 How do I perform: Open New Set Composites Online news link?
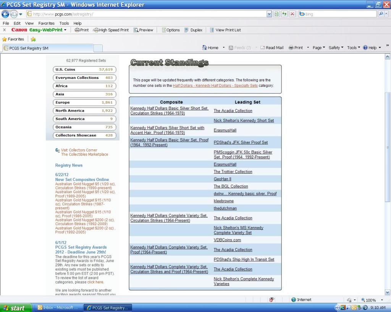[x=82, y=180]
